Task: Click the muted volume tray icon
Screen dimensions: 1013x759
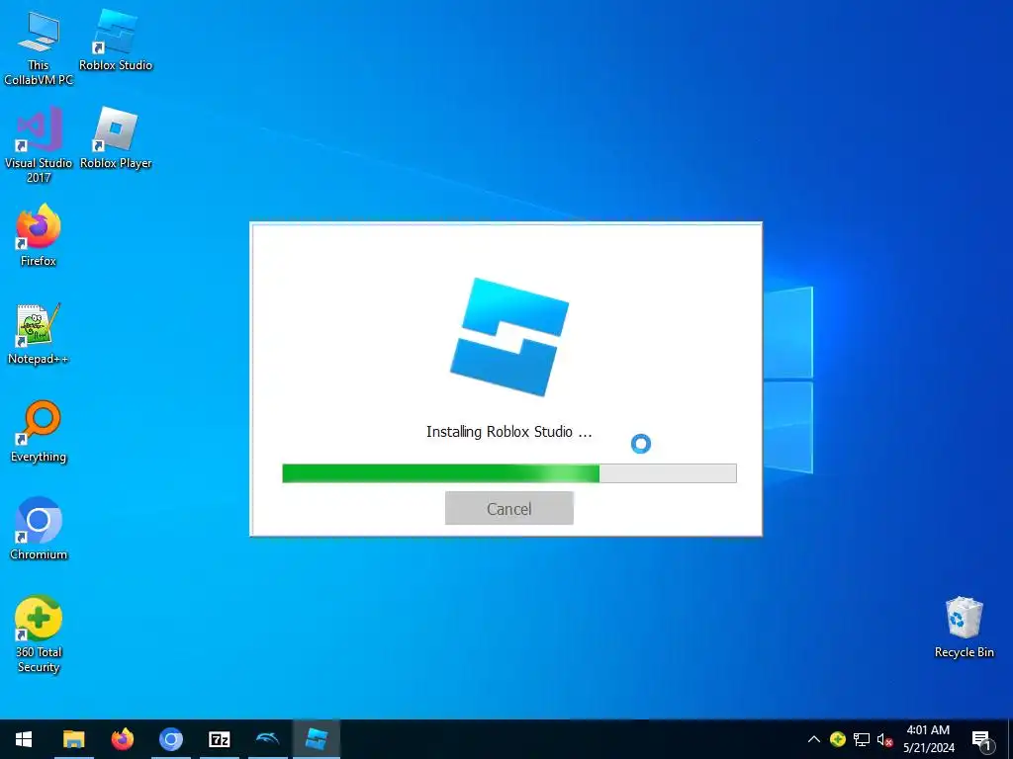Action: pyautogui.click(x=884, y=739)
